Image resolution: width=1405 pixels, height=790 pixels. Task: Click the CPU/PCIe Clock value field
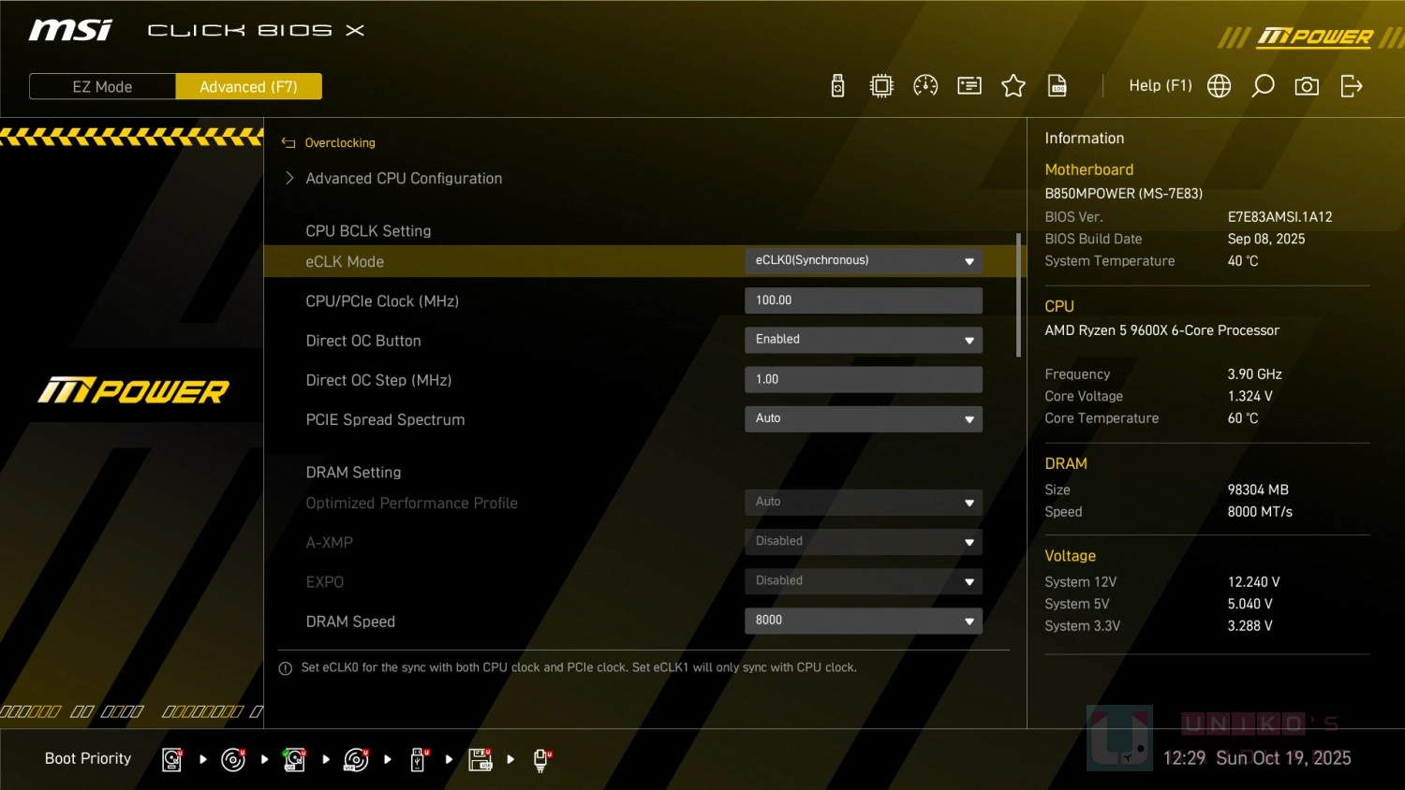pyautogui.click(x=863, y=300)
